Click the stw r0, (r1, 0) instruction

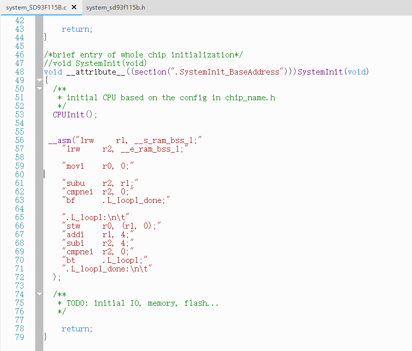coord(111,226)
